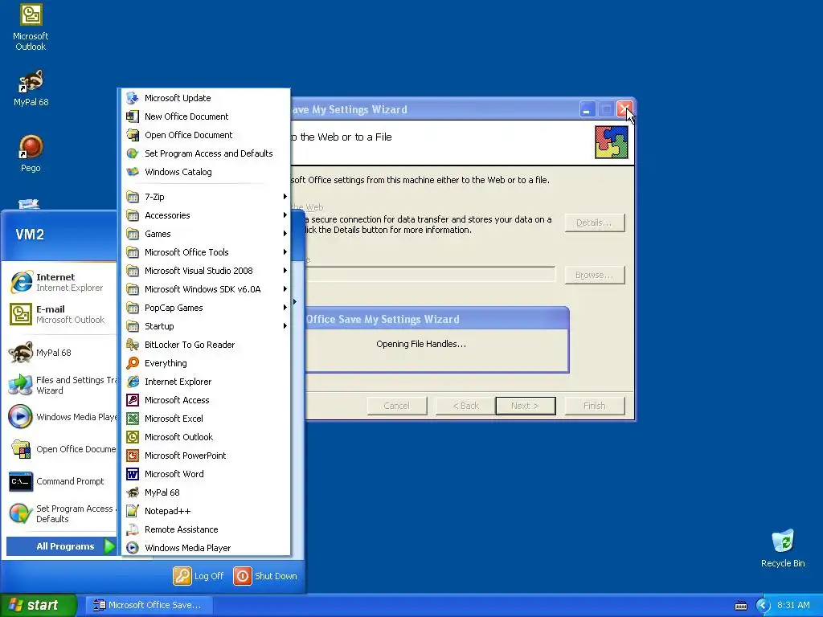823x617 pixels.
Task: Select Pego desktop shortcut
Action: click(31, 153)
